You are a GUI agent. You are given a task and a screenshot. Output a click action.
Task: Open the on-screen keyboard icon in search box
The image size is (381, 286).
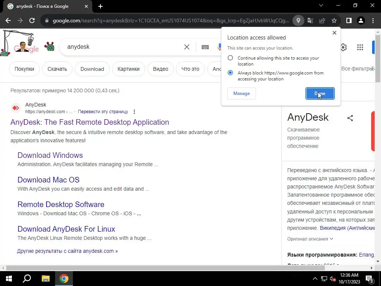pos(205,47)
